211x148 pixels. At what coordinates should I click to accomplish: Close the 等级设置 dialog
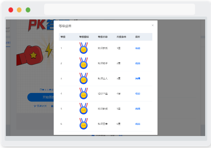[x=153, y=25]
